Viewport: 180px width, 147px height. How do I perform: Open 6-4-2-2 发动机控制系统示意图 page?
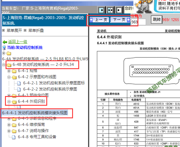pyautogui.click(x=50, y=89)
